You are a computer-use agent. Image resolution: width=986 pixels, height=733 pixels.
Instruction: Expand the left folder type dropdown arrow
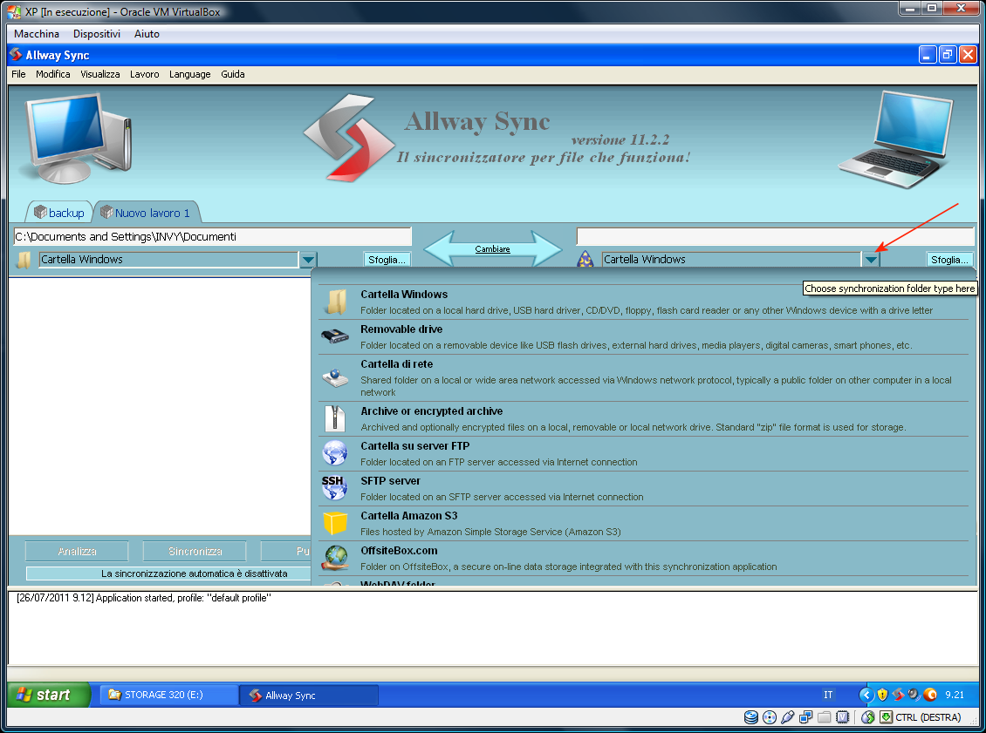coord(308,260)
